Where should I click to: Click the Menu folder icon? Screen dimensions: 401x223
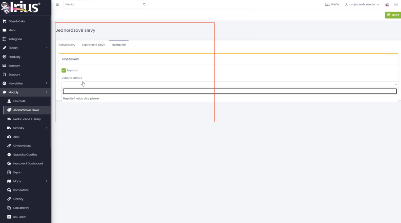click(4, 30)
